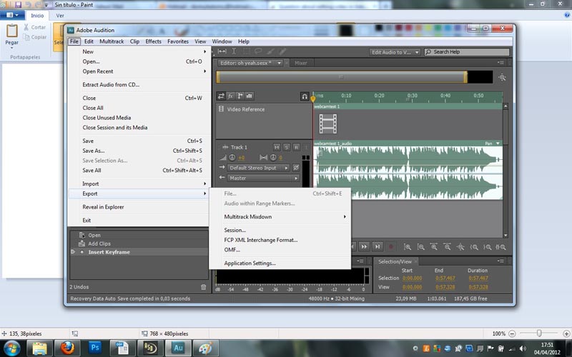Click the red Record transport button
This screenshot has width=572, height=357.
click(x=390, y=247)
